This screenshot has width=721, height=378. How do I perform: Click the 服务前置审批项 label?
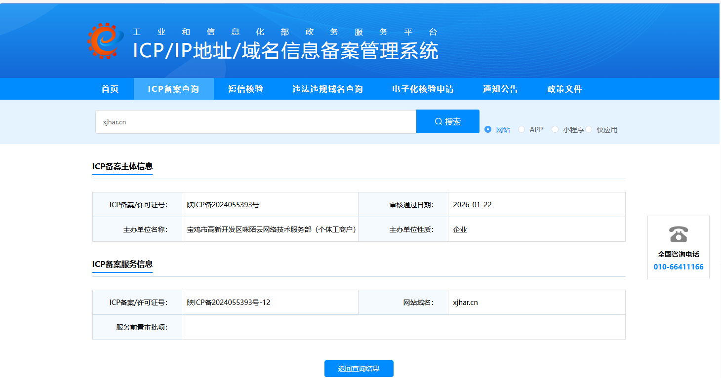click(142, 327)
